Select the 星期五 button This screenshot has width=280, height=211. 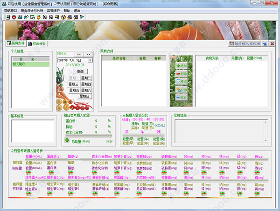pyautogui.click(x=74, y=91)
